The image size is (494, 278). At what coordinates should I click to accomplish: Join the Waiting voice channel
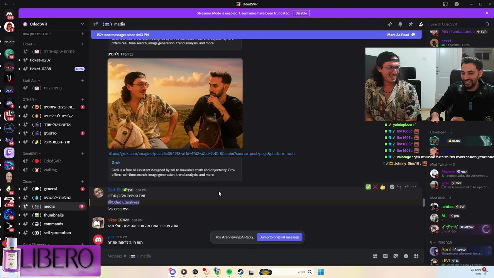point(54,170)
